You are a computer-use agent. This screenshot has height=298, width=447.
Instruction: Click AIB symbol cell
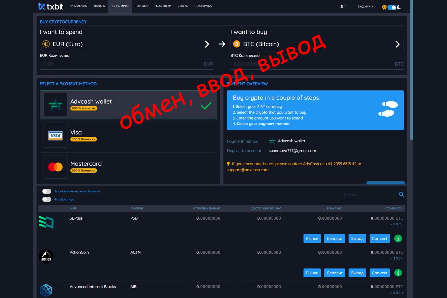[x=133, y=287]
